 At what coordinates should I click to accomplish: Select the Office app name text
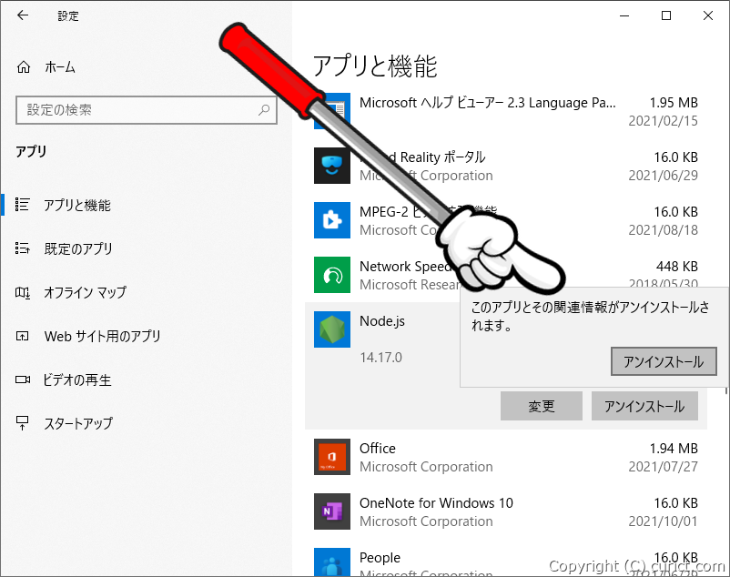coord(378,448)
